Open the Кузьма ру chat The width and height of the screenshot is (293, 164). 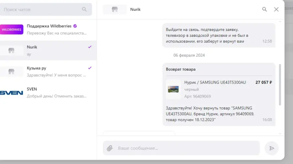(49, 71)
